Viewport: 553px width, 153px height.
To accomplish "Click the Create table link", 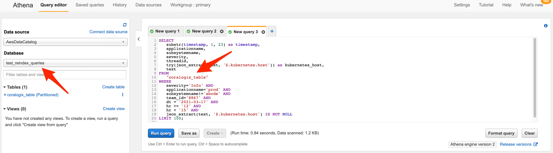I will pyautogui.click(x=113, y=87).
